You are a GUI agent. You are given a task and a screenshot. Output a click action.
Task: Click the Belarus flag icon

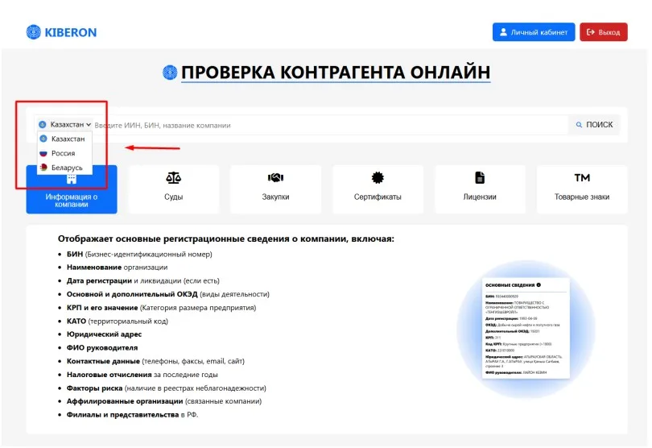(43, 168)
